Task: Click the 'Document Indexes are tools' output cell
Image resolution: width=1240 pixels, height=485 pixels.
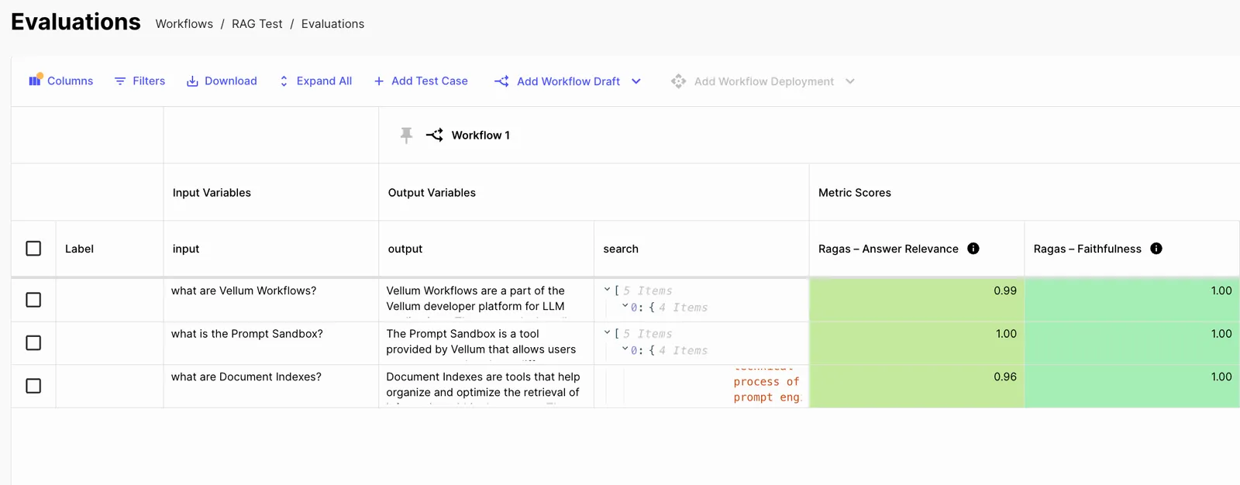Action: coord(486,386)
